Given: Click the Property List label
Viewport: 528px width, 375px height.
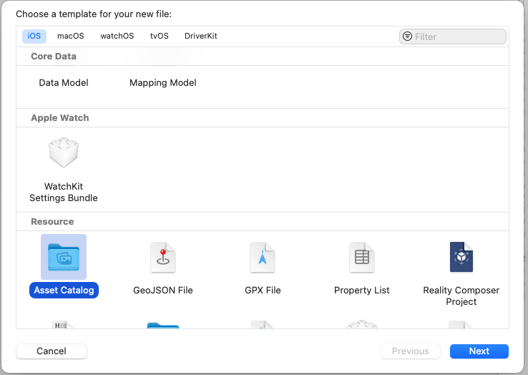Looking at the screenshot, I should 361,290.
